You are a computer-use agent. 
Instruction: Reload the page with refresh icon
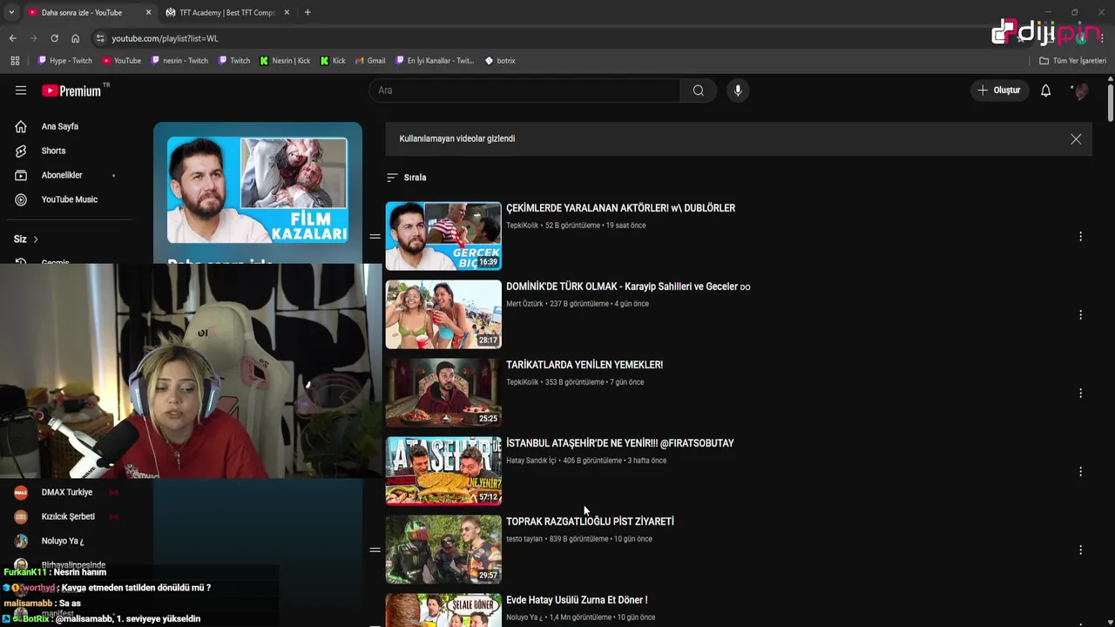pyautogui.click(x=54, y=38)
